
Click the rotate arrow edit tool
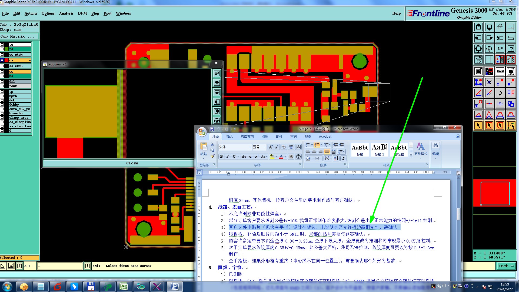point(500,93)
